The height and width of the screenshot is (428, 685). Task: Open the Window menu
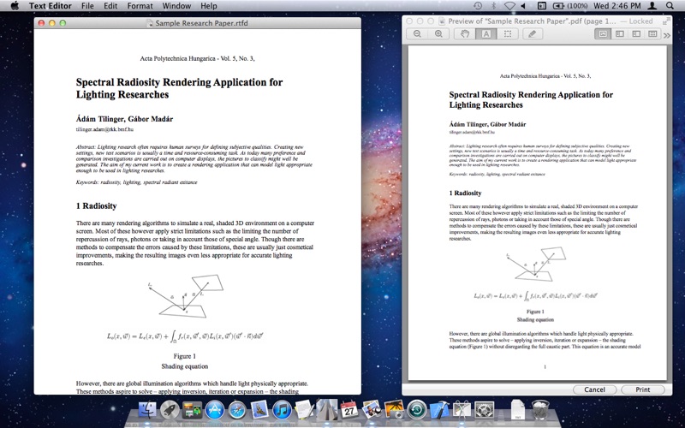click(176, 6)
